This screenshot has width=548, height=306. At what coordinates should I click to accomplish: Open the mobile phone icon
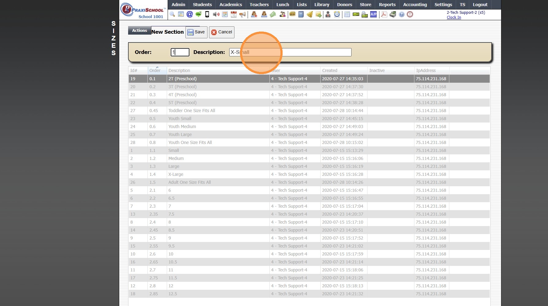pyautogui.click(x=207, y=14)
